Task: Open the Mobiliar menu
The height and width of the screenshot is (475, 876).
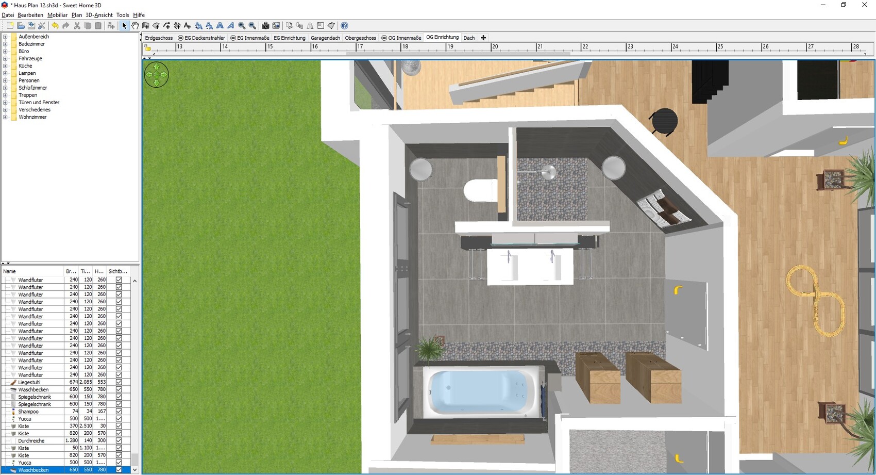Action: [57, 15]
